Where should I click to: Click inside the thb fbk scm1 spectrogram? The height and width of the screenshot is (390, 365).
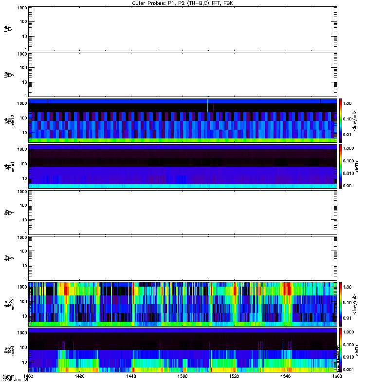(182, 166)
